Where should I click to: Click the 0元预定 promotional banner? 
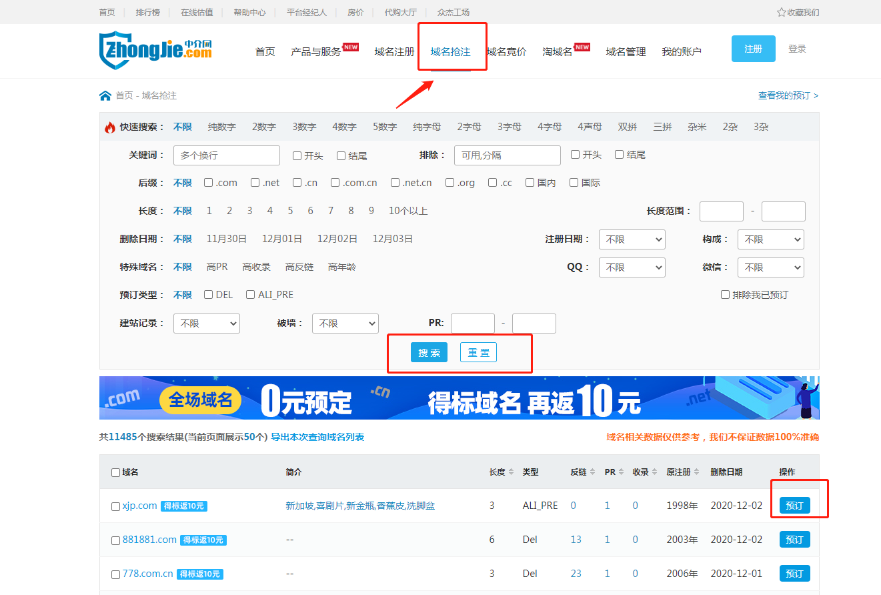pyautogui.click(x=459, y=398)
